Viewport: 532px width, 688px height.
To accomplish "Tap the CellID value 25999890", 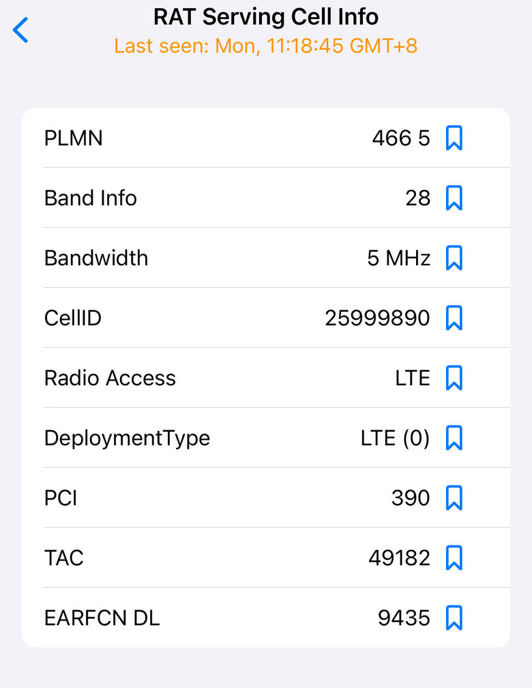I will [x=377, y=318].
